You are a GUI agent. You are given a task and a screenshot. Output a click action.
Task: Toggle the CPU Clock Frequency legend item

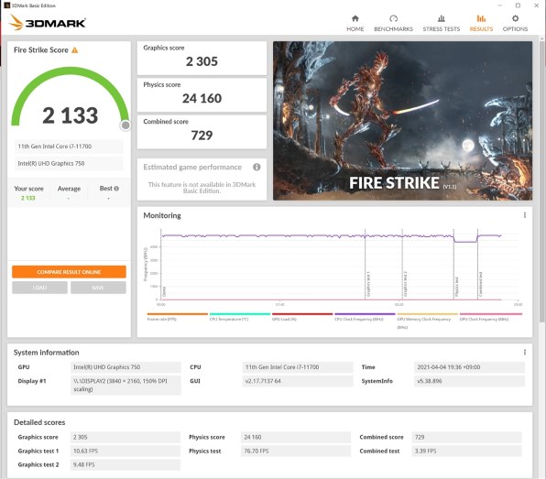tap(365, 317)
